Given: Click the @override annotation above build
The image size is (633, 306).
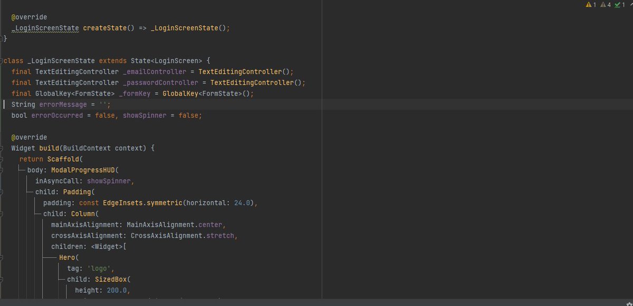Looking at the screenshot, I should click(x=30, y=137).
